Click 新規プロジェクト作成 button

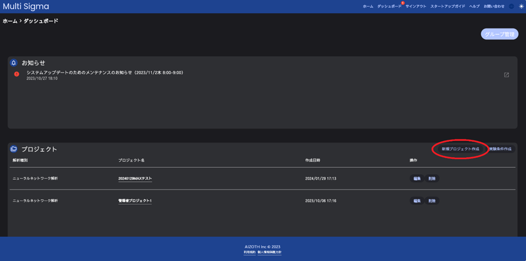(460, 149)
